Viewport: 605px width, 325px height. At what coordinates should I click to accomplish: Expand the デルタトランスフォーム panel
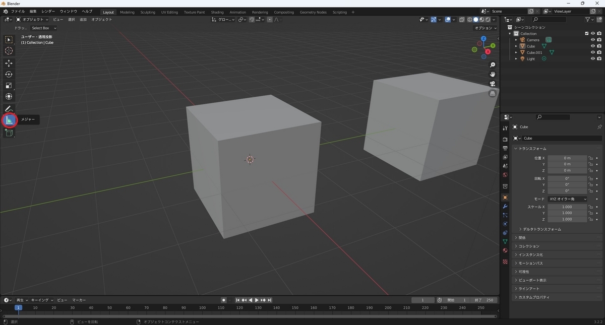(x=539, y=229)
